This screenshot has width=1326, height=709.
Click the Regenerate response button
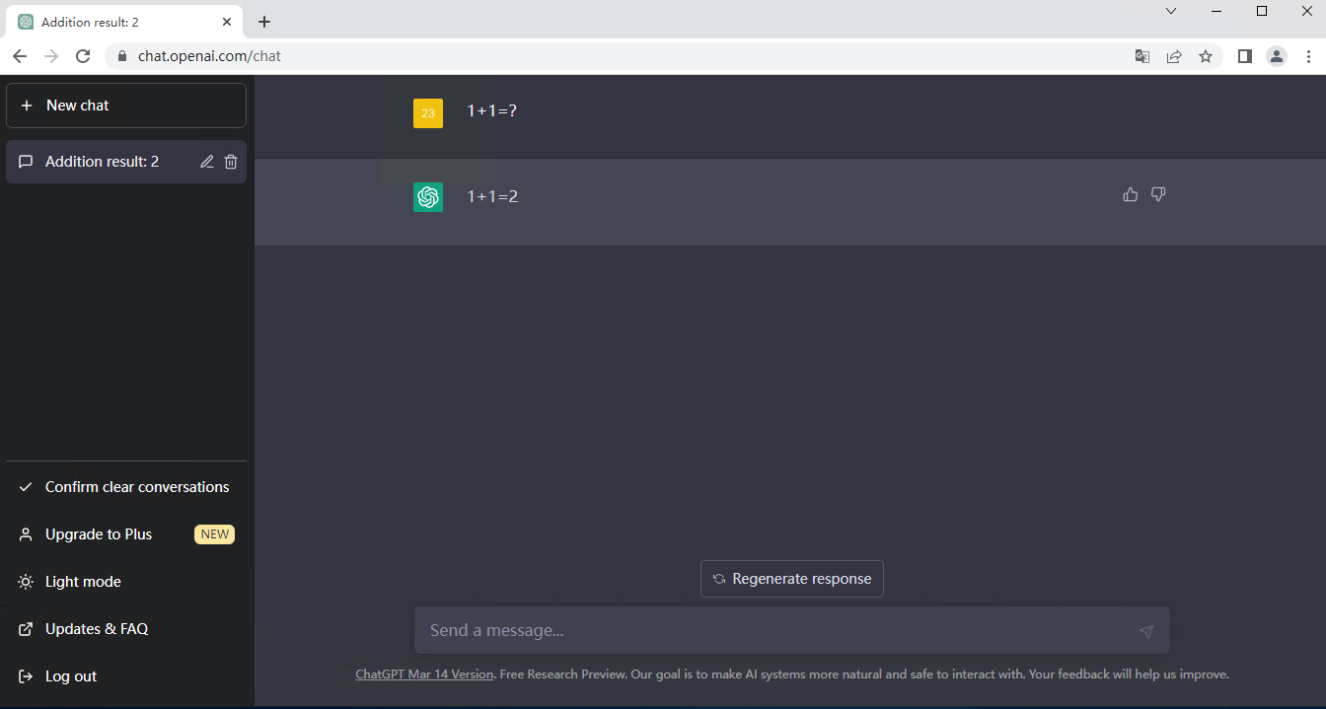[x=791, y=579]
